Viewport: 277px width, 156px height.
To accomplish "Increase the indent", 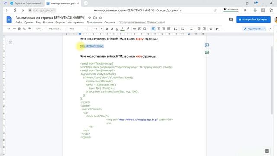I will tap(204, 29).
